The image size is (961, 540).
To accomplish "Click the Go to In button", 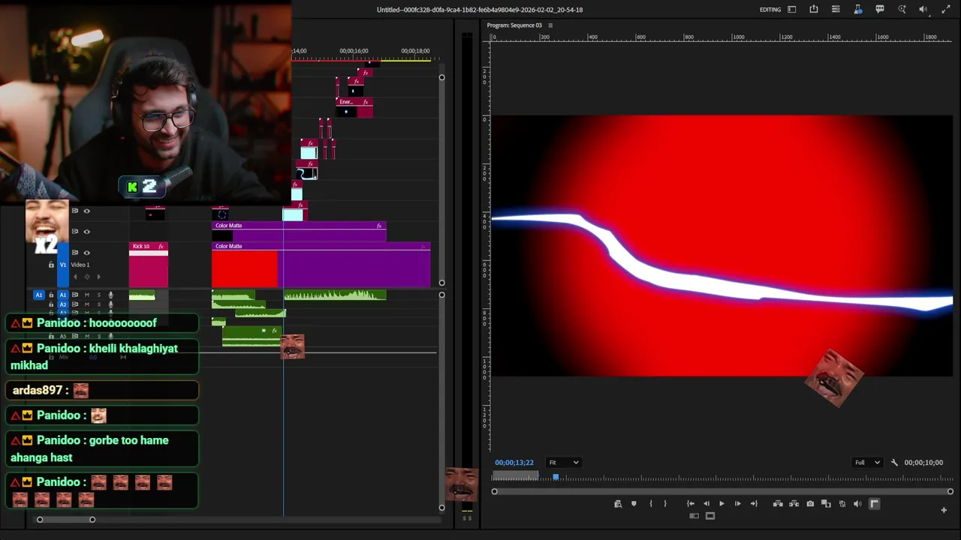I will [690, 504].
